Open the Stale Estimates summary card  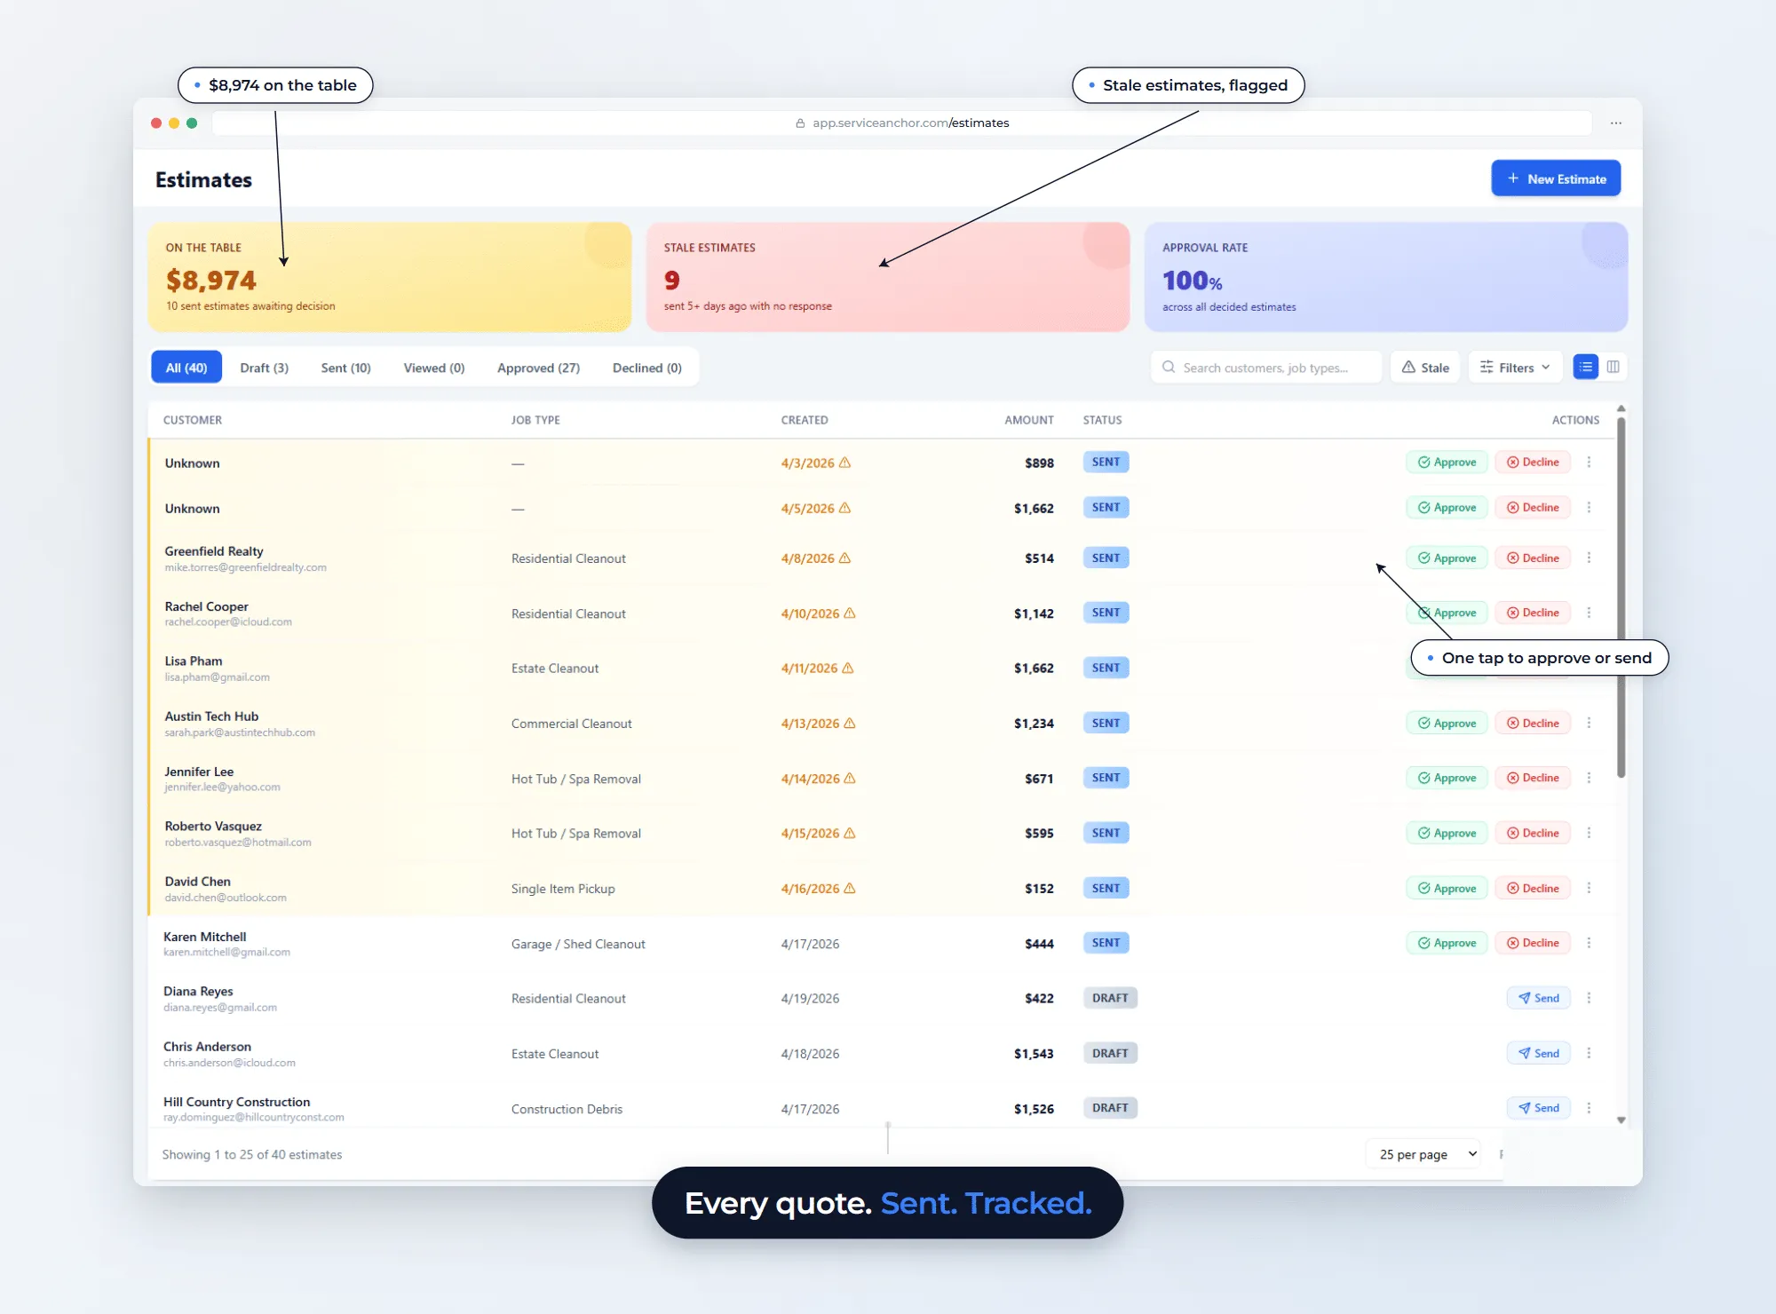[888, 277]
